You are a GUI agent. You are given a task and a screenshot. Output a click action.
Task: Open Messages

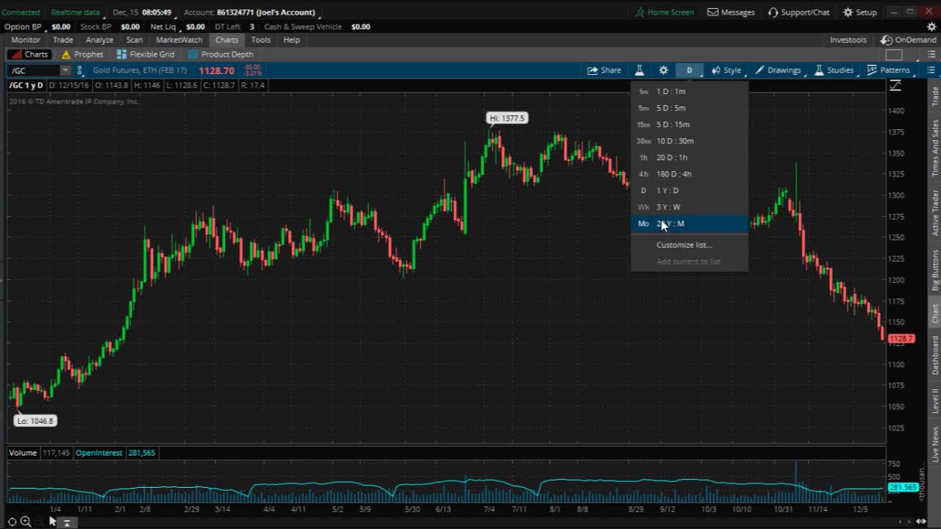(x=731, y=12)
